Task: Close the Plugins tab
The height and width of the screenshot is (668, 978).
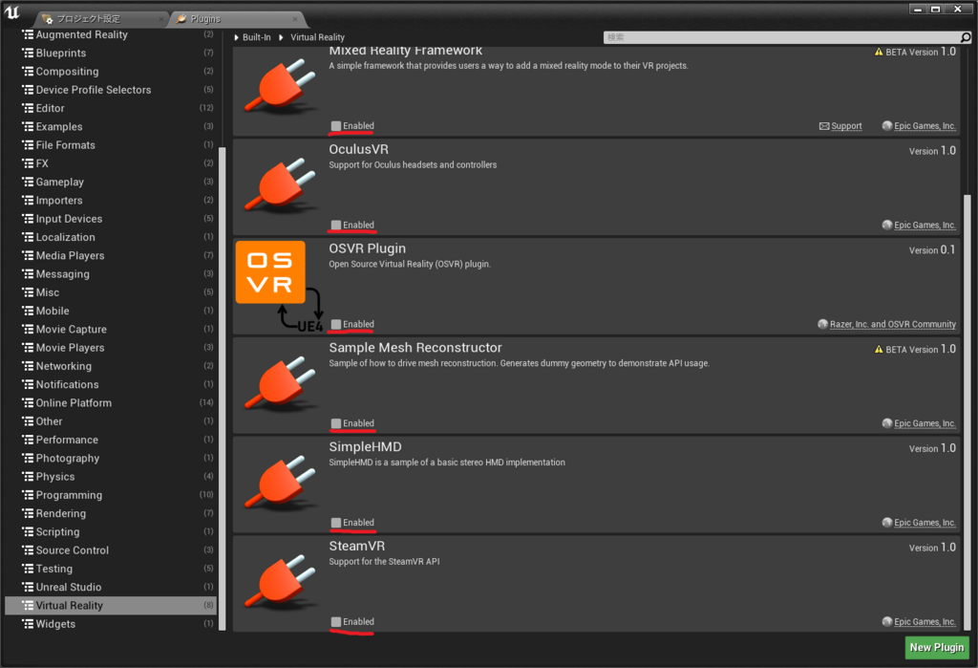Action: pos(295,19)
